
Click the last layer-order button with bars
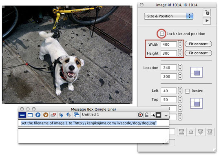tap(210, 132)
